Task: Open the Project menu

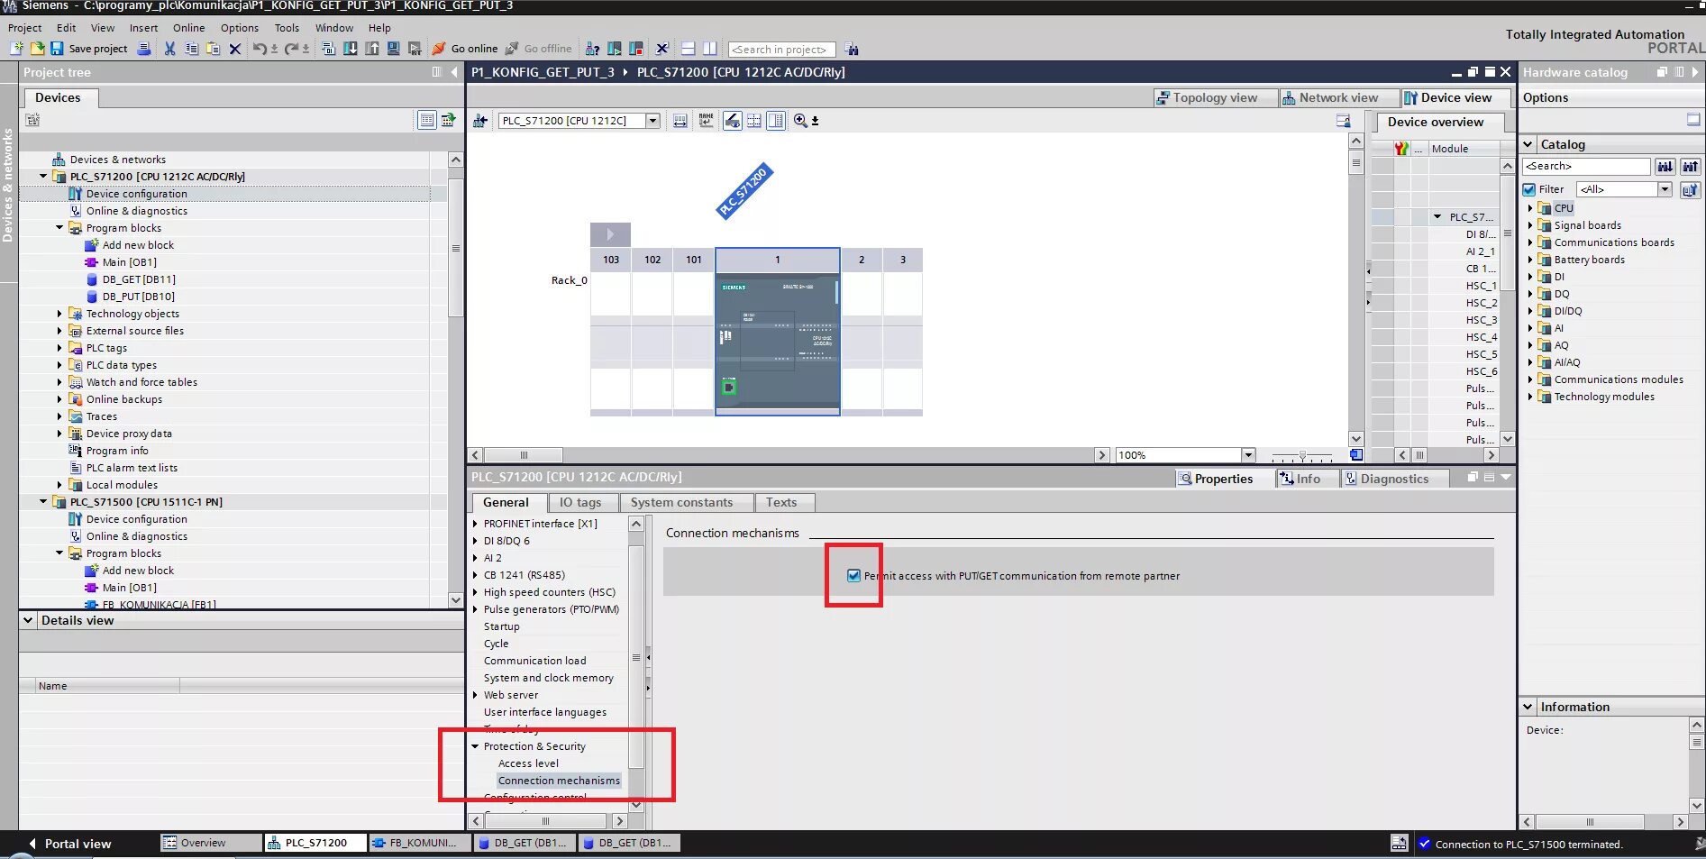Action: point(25,28)
